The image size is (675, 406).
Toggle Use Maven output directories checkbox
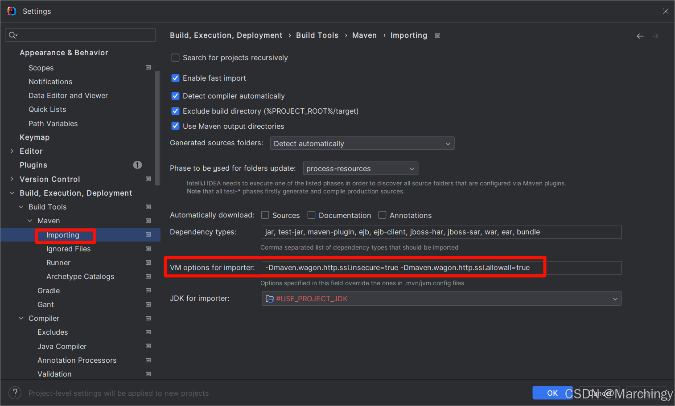[x=176, y=126]
